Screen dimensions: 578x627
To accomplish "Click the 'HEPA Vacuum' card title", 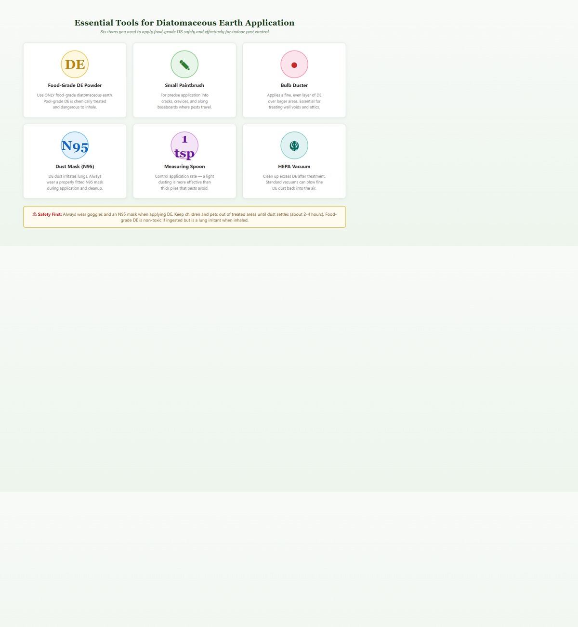I will [x=294, y=167].
